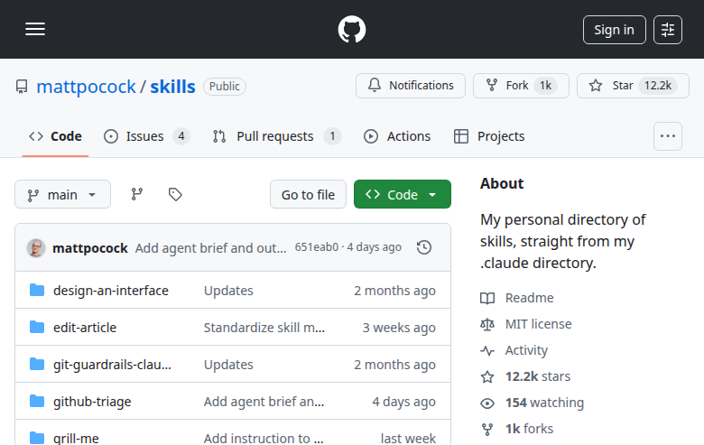
Task: Open mattpocock owner profile link
Action: pos(86,87)
